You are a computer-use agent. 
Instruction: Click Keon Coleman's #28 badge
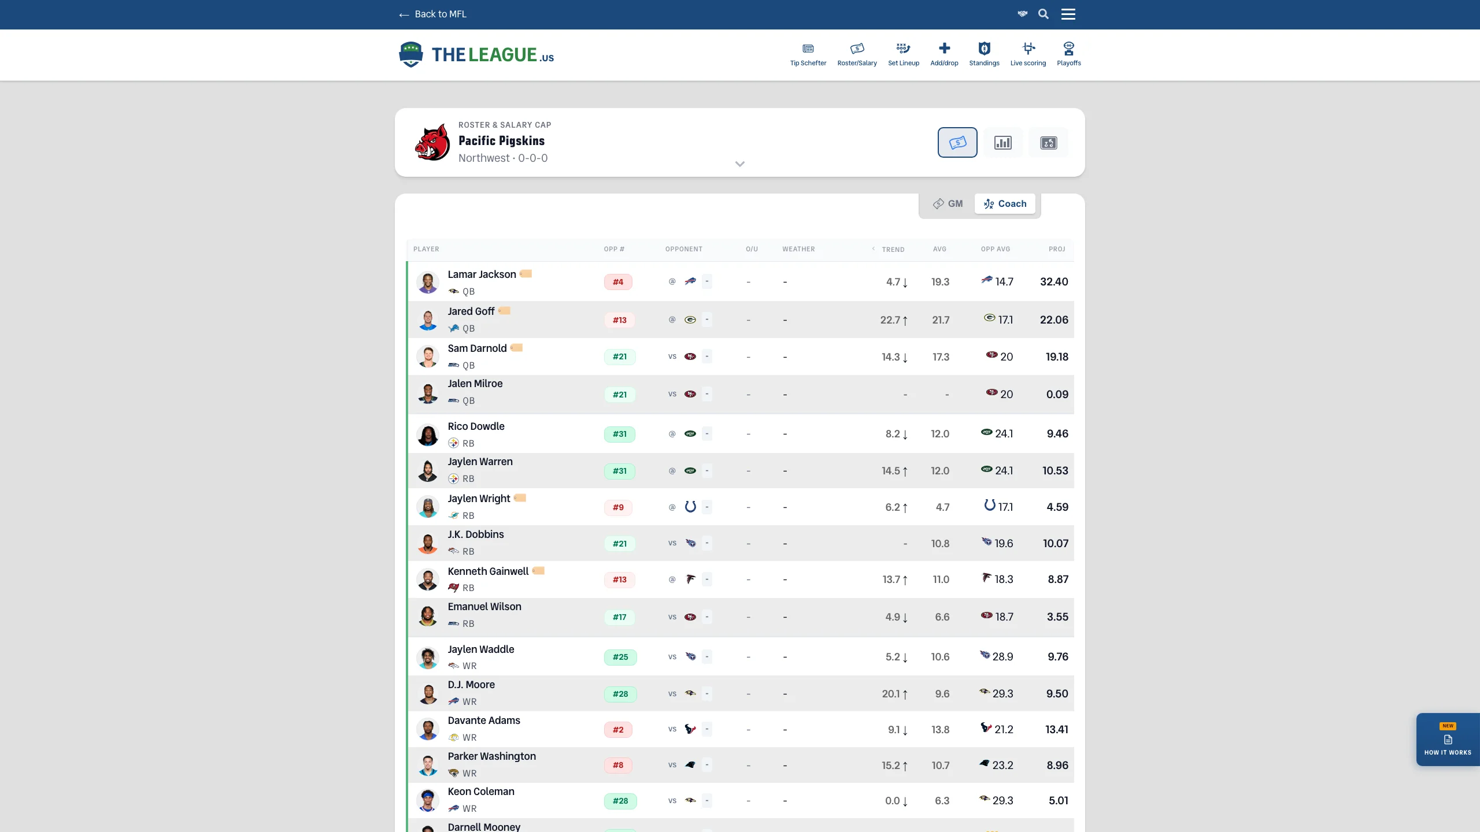point(620,801)
